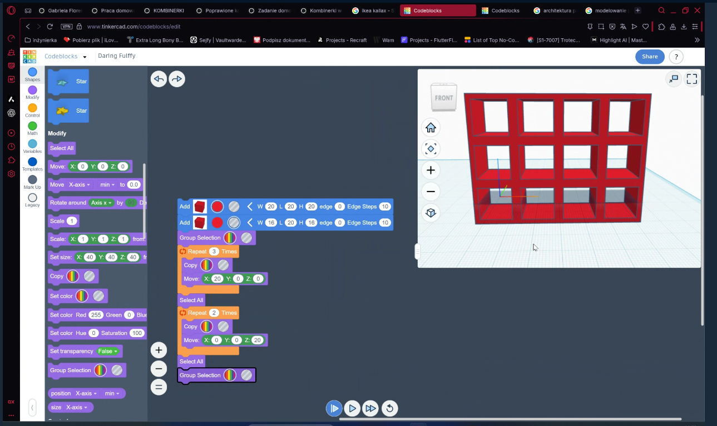Image resolution: width=717 pixels, height=426 pixels.
Task: Collapse the first Add block's parameters arrow
Action: point(250,207)
